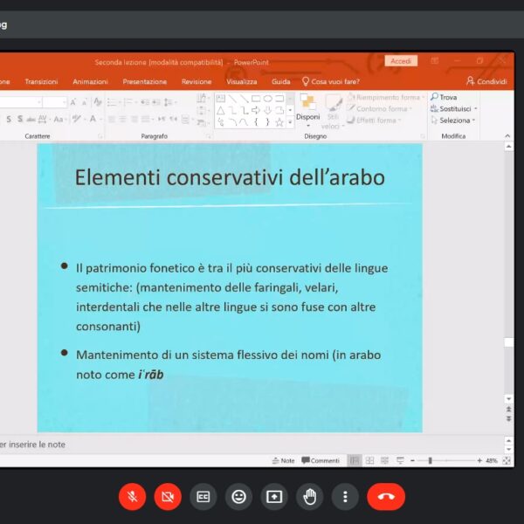Screen dimensions: 524x524
Task: Unmute the microphone in the call bar
Action: (x=132, y=497)
